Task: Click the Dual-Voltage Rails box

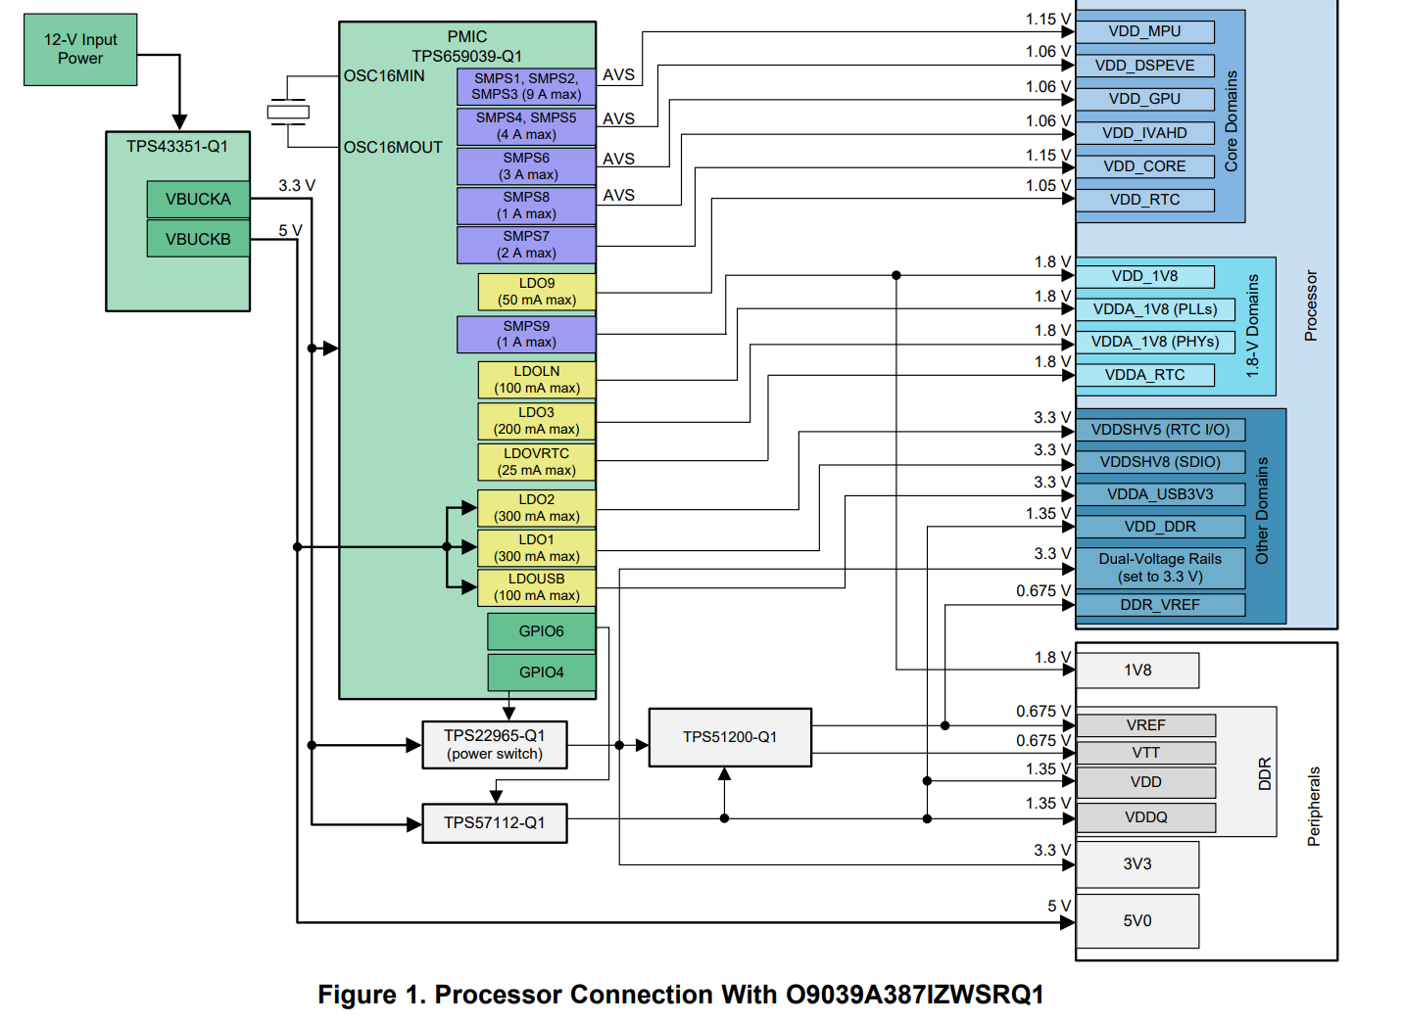Action: point(1161,568)
